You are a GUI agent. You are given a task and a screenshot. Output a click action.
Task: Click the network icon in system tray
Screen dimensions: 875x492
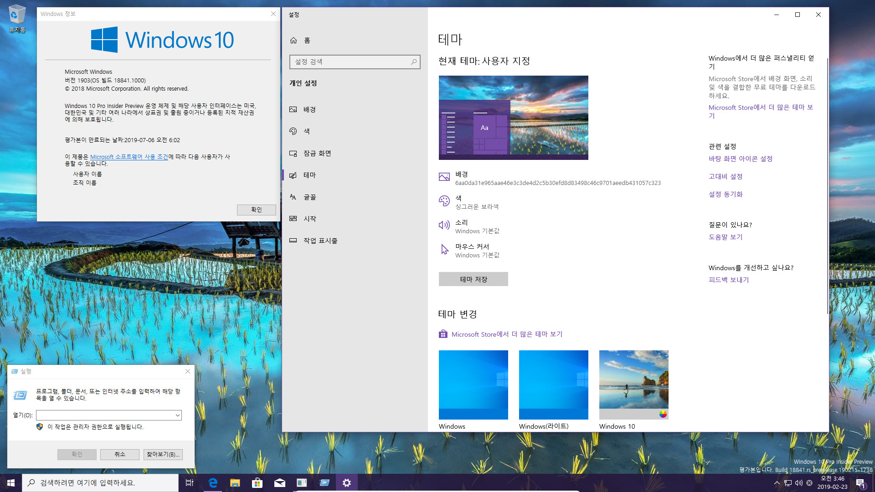coord(788,483)
